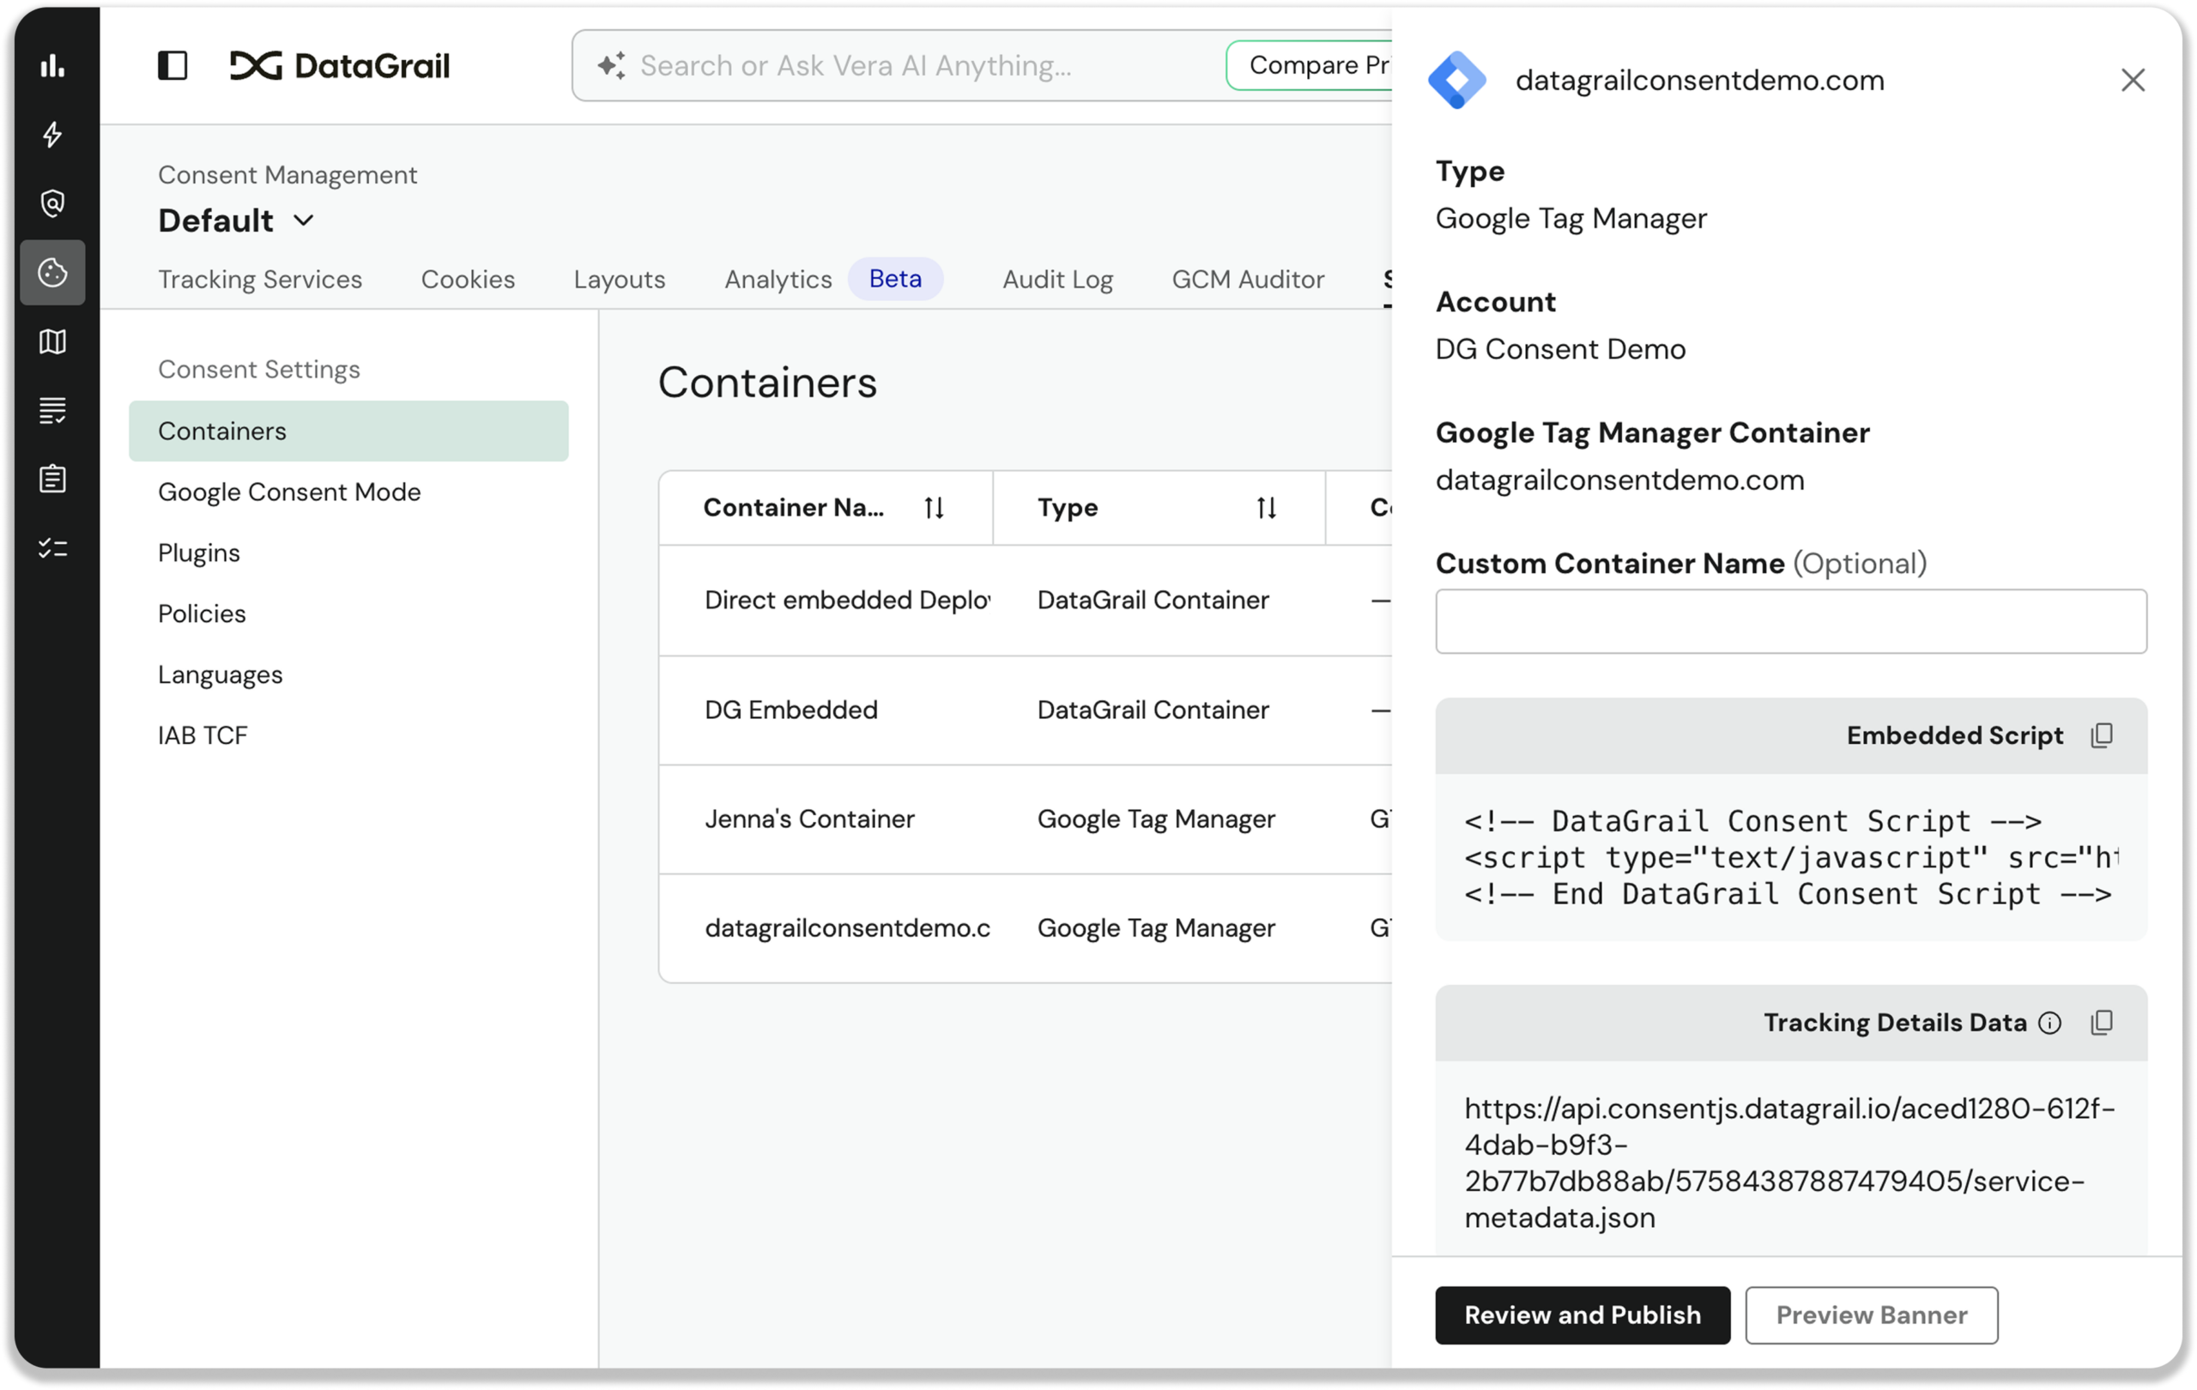Open the IAB TCF settings
The image size is (2197, 1390).
pyautogui.click(x=203, y=736)
